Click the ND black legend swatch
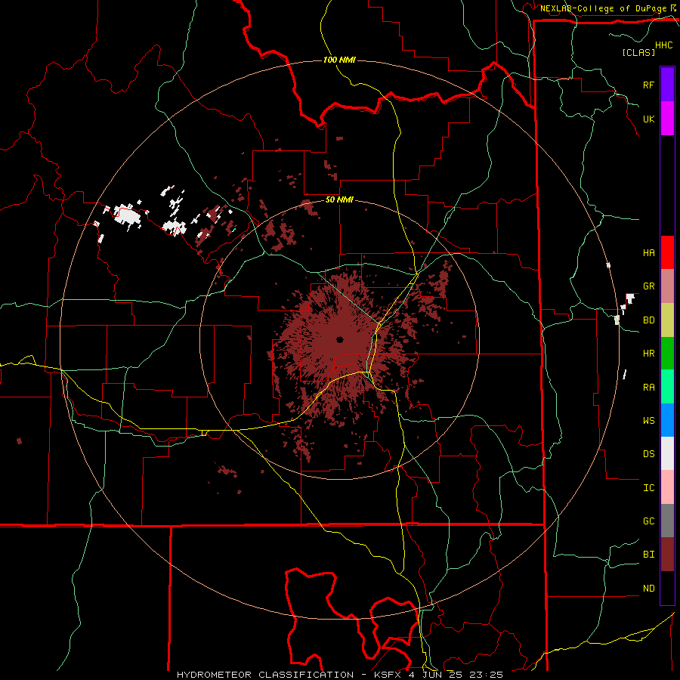The width and height of the screenshot is (680, 680). point(667,588)
